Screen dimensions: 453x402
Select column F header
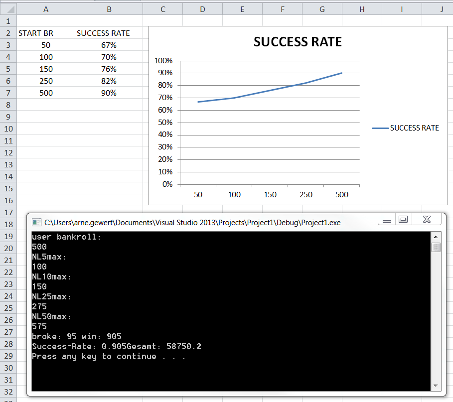[282, 9]
